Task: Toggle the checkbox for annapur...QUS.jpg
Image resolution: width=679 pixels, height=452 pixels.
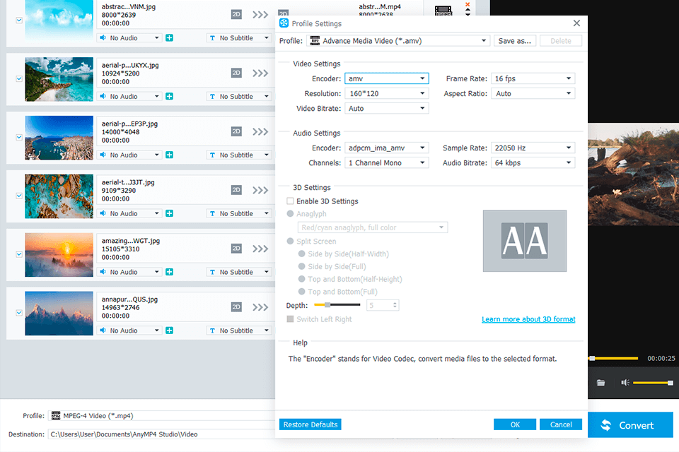Action: point(19,313)
